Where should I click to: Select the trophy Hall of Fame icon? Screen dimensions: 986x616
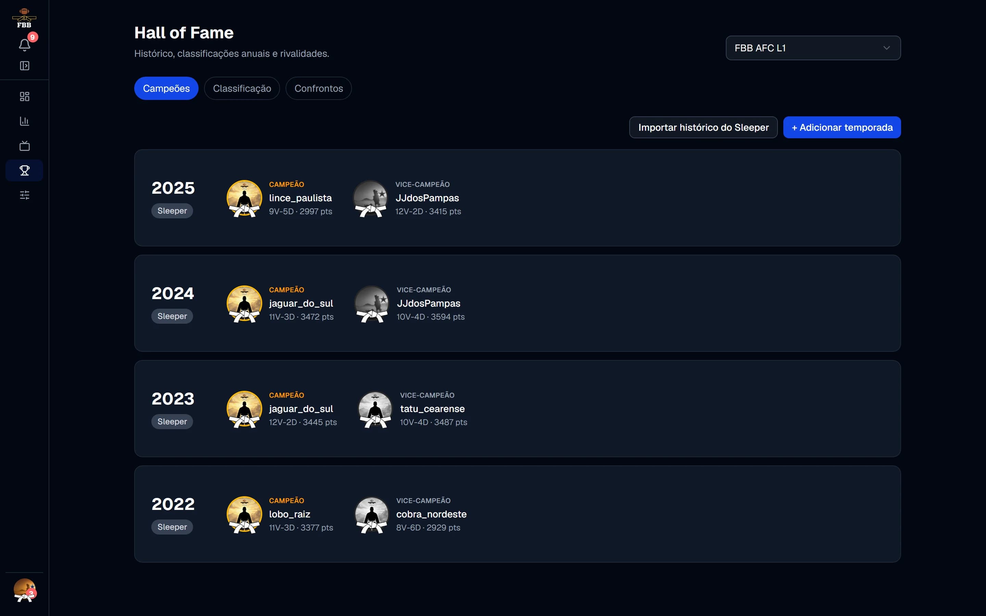[x=24, y=170]
